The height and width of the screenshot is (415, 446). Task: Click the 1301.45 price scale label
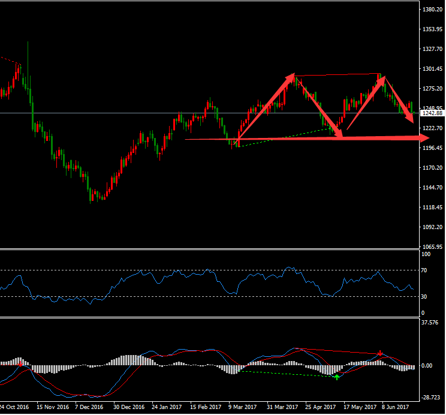[x=432, y=68]
